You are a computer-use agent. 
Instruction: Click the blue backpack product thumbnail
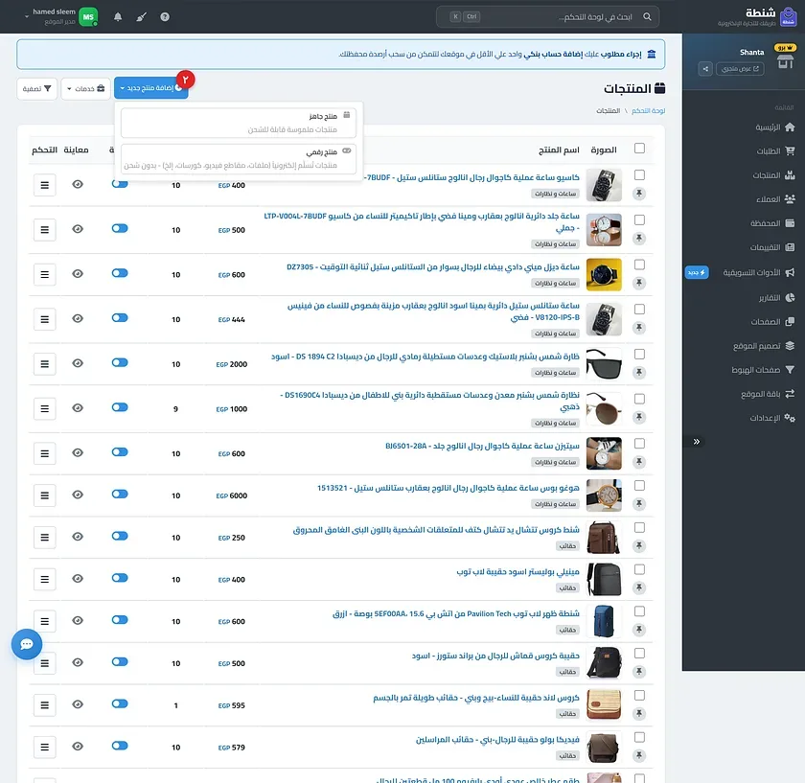[x=604, y=621]
